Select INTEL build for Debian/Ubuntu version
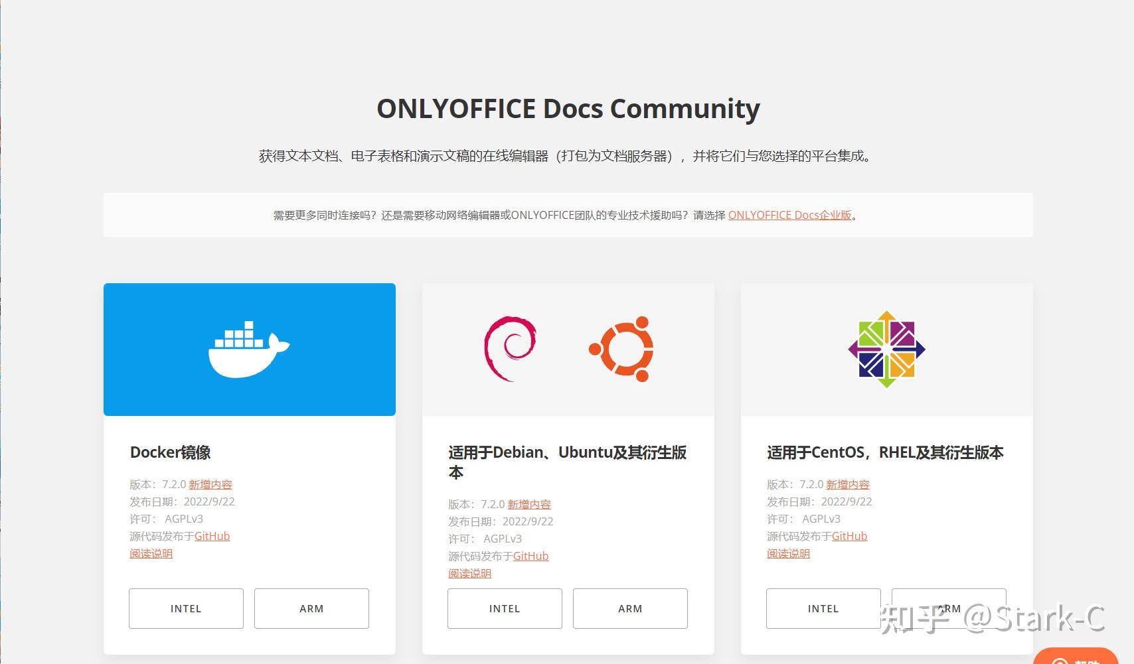This screenshot has width=1134, height=664. point(505,608)
